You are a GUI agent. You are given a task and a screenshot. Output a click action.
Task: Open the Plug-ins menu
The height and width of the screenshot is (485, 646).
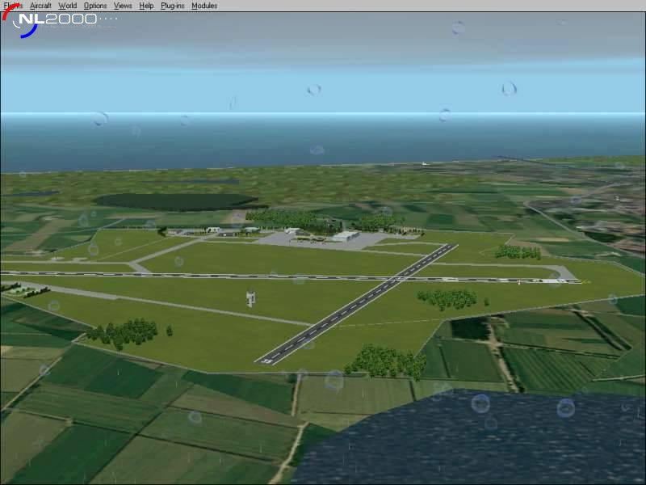(173, 6)
